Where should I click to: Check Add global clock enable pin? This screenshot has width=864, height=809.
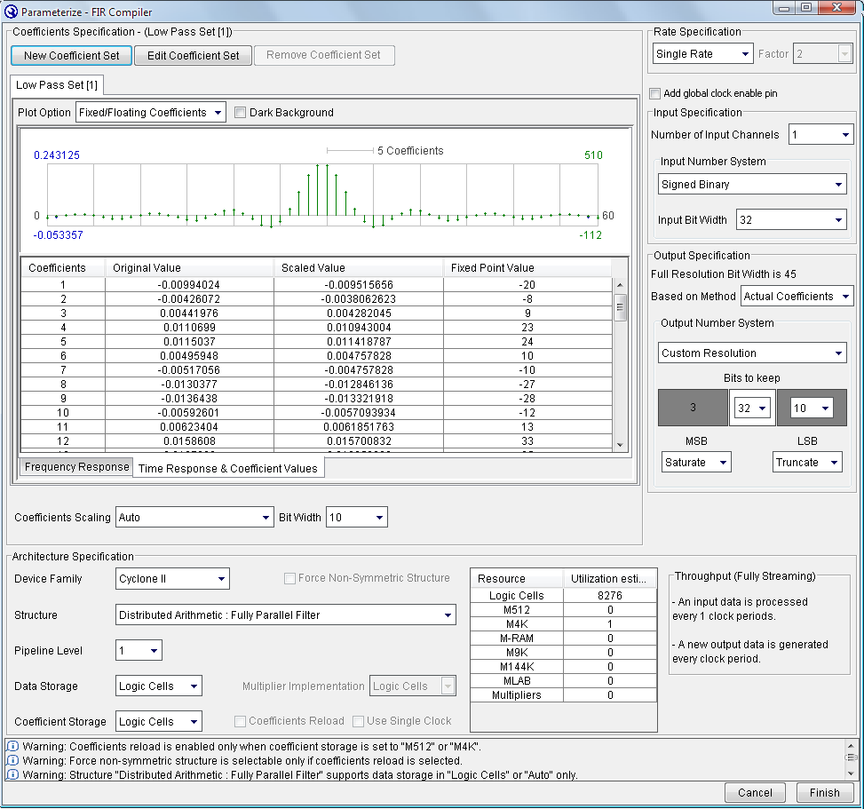(x=654, y=93)
